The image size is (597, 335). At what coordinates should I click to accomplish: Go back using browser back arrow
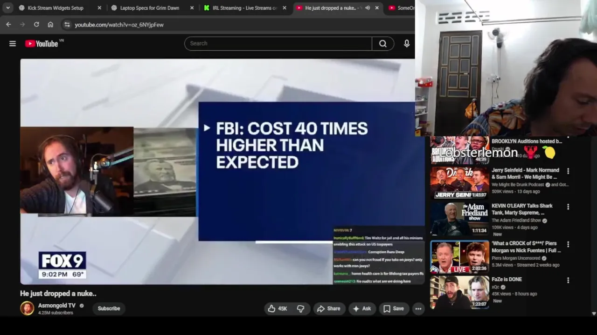click(x=8, y=25)
